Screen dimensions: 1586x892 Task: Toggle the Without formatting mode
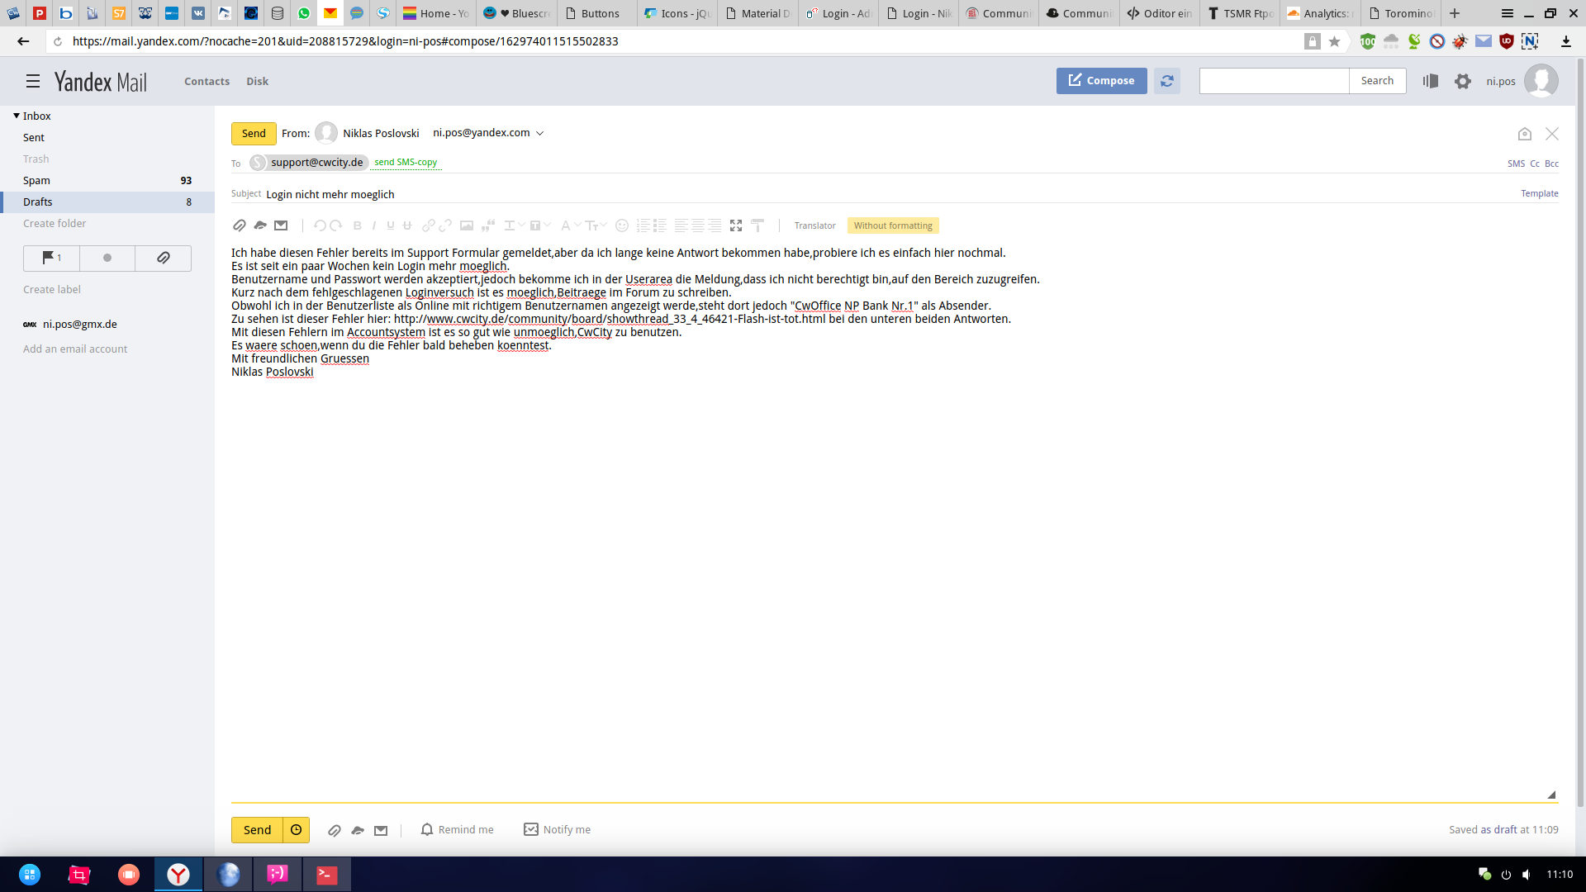point(892,225)
